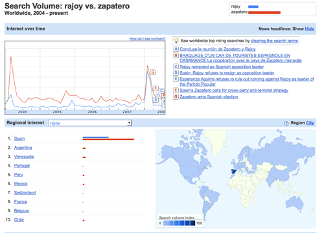Select the D flag on the chart
The image size is (324, 233).
[x=159, y=95]
